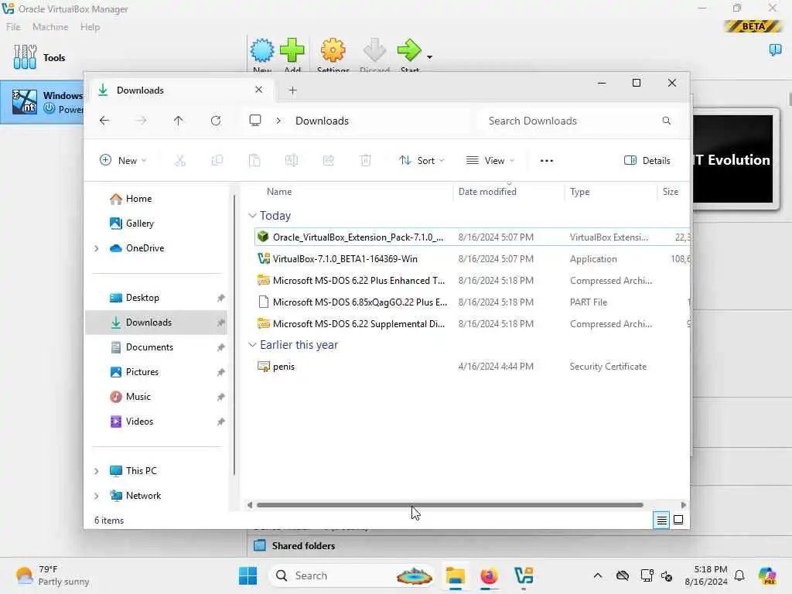Start the VM with green arrow
Viewport: 792px width, 594px height.
[x=409, y=50]
